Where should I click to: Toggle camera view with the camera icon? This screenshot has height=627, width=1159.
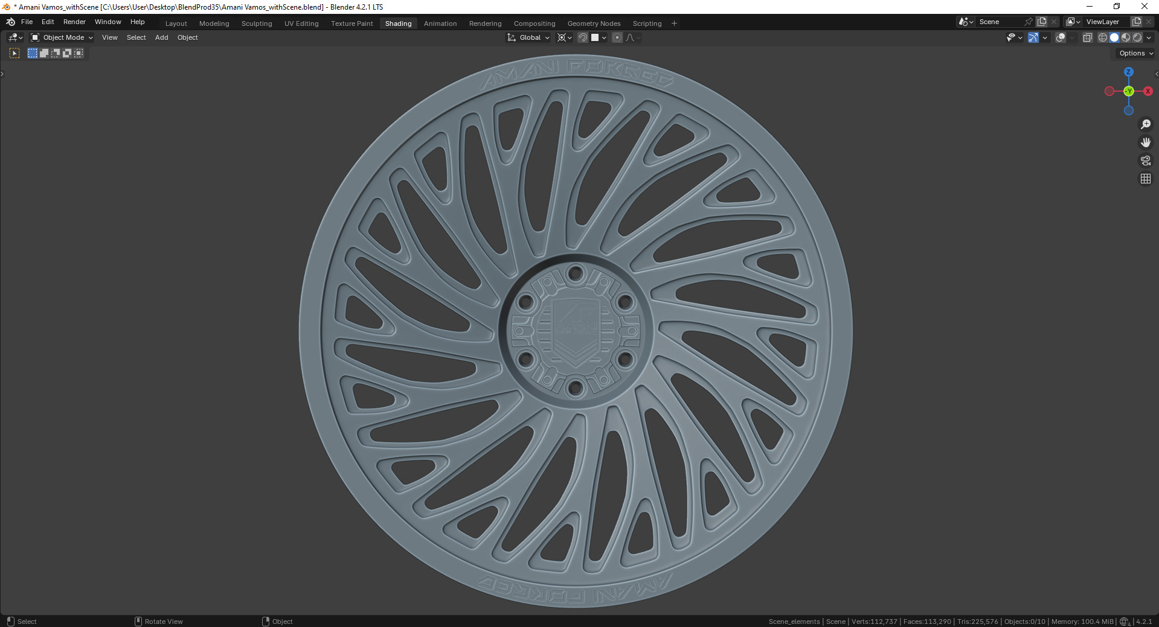(x=1146, y=161)
